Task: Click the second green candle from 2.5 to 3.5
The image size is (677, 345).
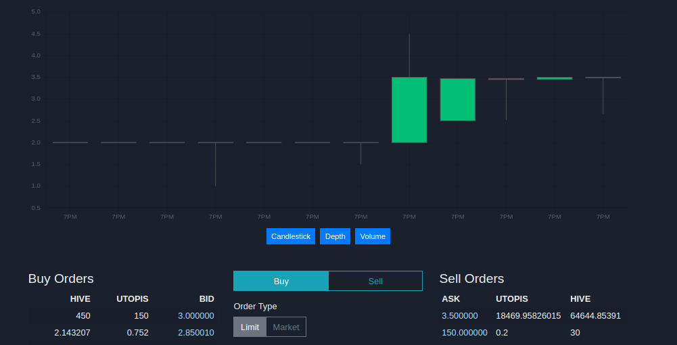Action: (458, 100)
